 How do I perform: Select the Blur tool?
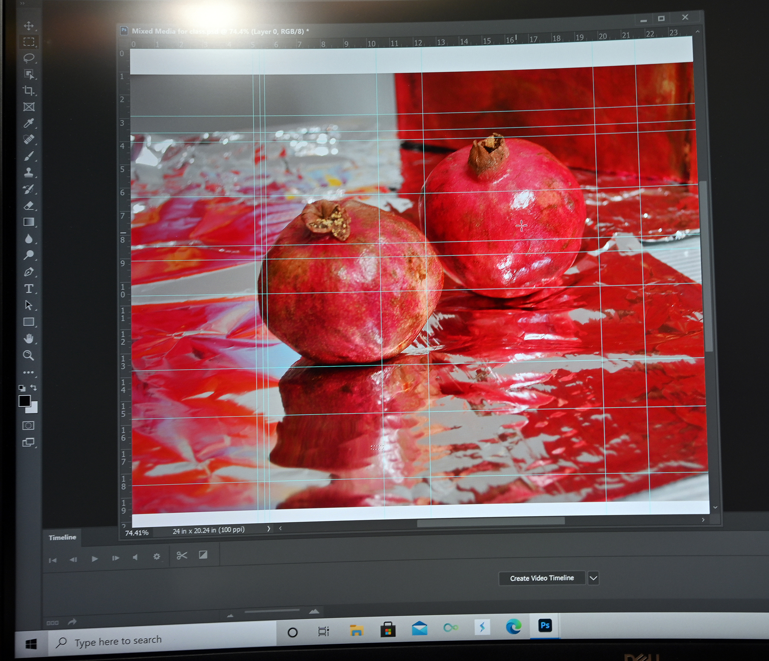(x=29, y=239)
